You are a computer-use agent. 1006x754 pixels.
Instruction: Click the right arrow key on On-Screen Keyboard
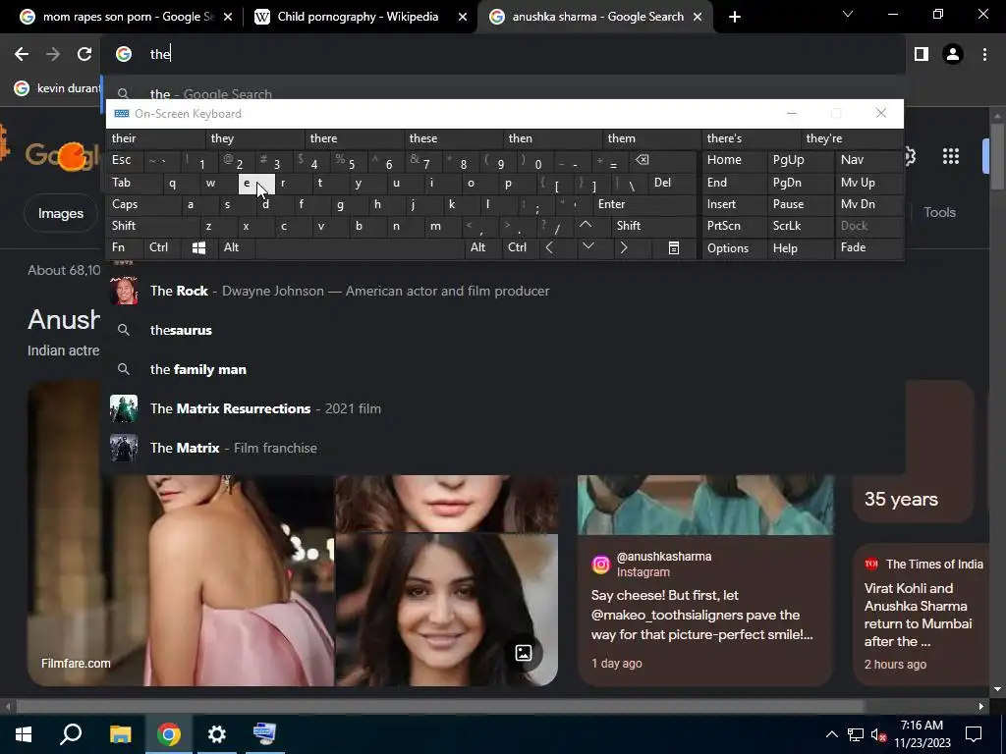(624, 247)
